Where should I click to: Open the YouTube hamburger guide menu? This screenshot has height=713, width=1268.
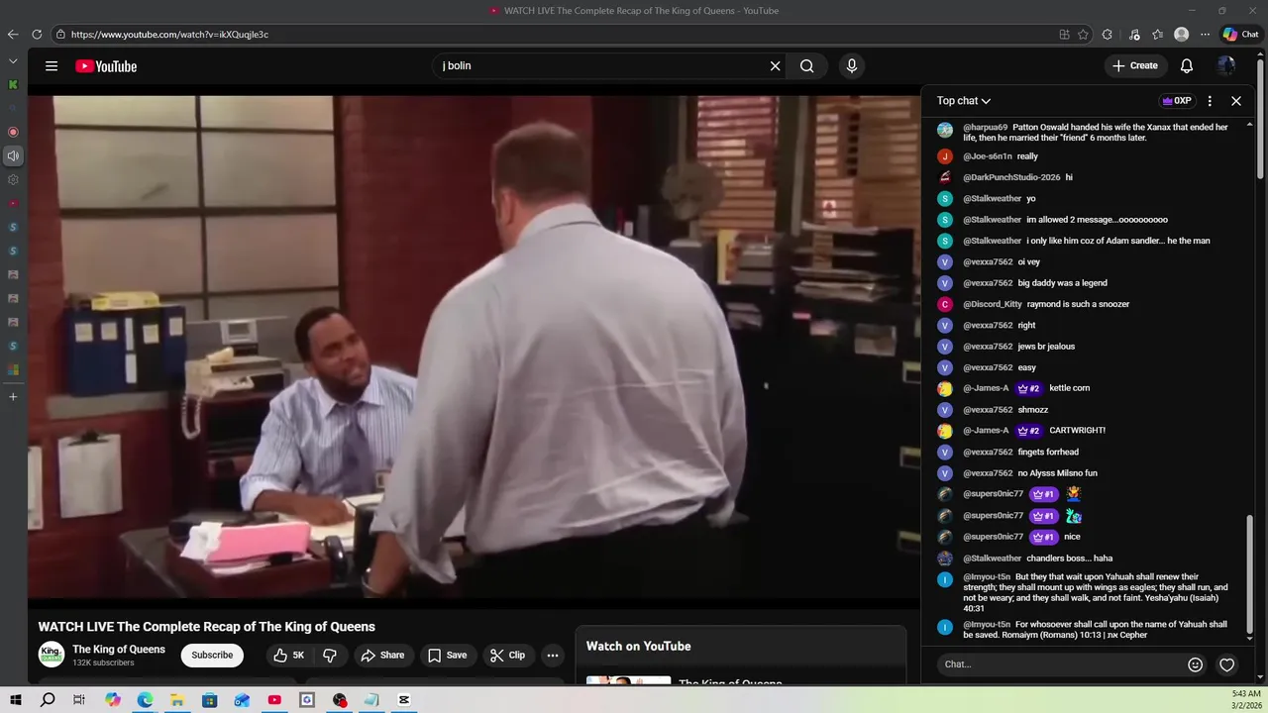(52, 66)
